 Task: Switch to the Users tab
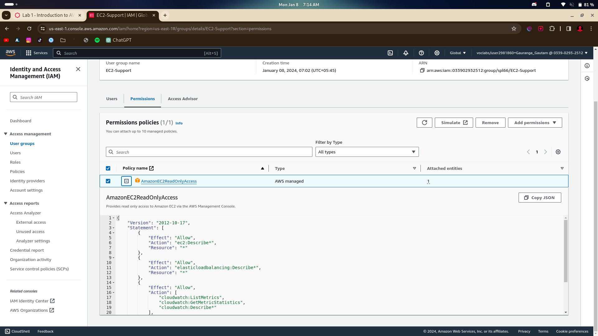(112, 99)
